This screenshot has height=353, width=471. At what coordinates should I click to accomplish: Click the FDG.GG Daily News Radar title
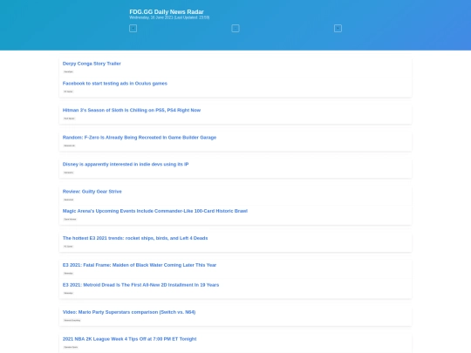pyautogui.click(x=167, y=11)
